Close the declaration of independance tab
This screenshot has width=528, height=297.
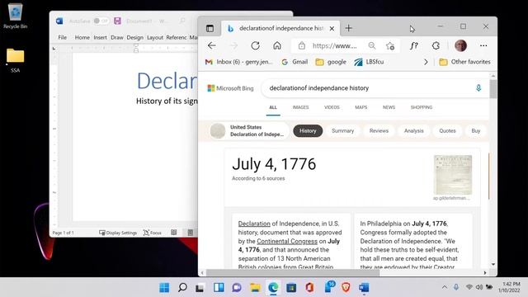click(x=332, y=29)
